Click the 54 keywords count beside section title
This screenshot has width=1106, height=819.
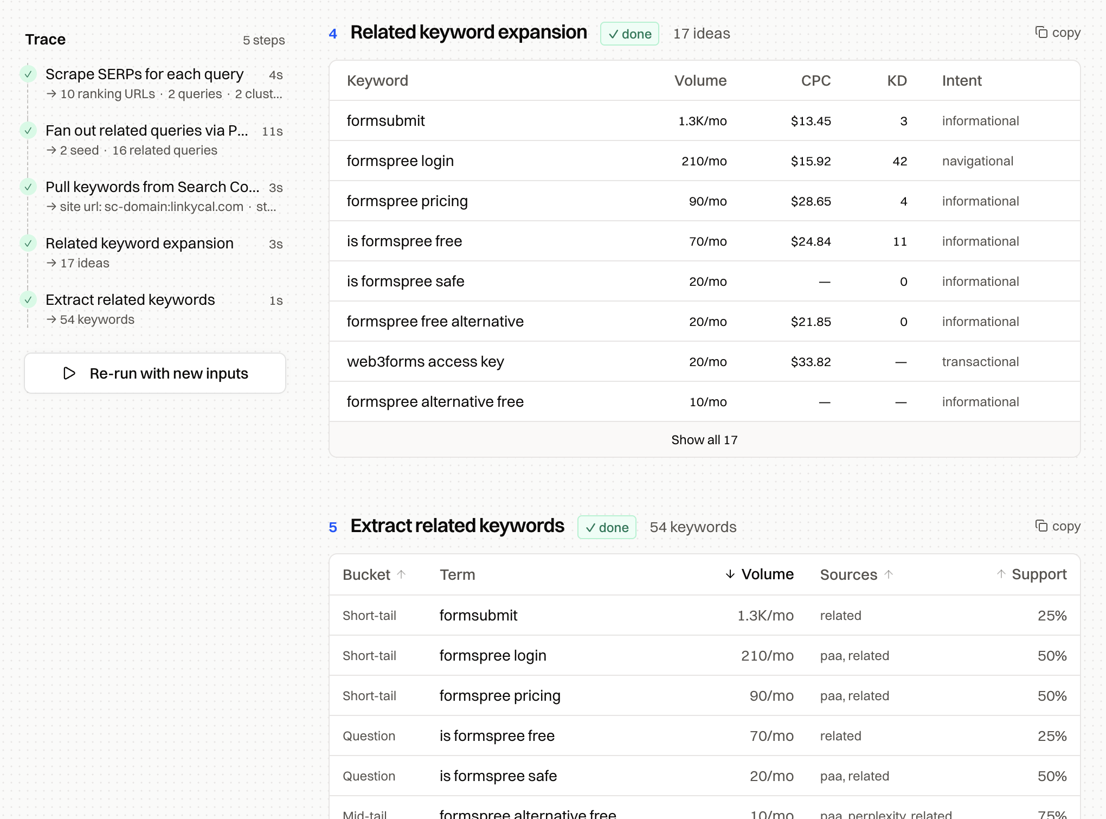click(x=693, y=527)
